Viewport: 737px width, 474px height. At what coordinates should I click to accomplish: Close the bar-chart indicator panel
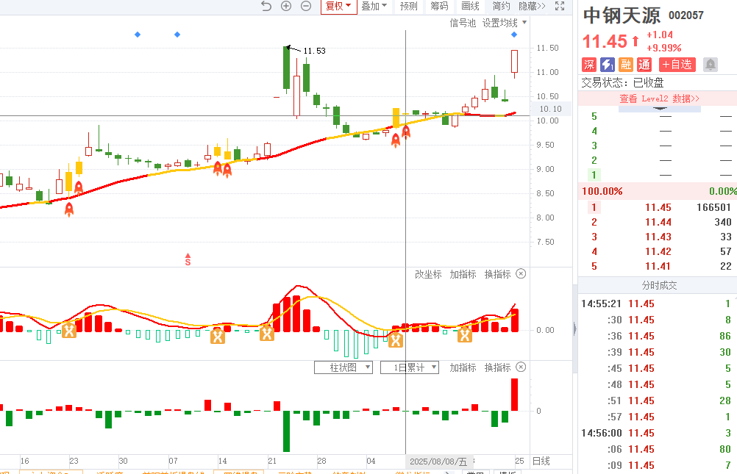click(521, 367)
